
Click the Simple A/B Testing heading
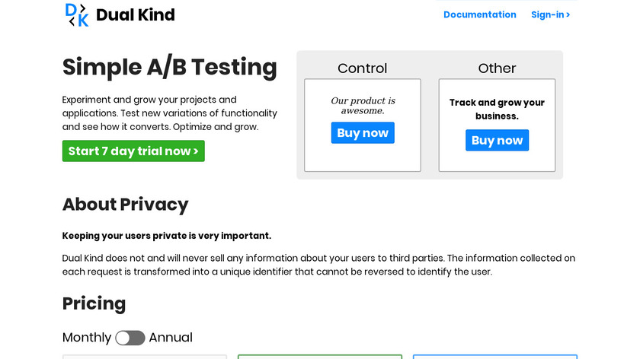170,67
